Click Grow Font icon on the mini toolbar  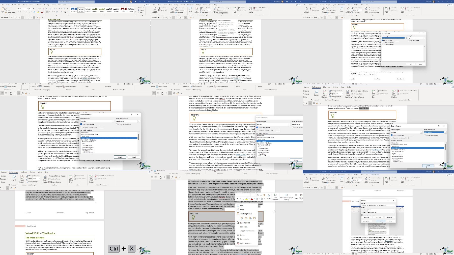tap(259, 195)
